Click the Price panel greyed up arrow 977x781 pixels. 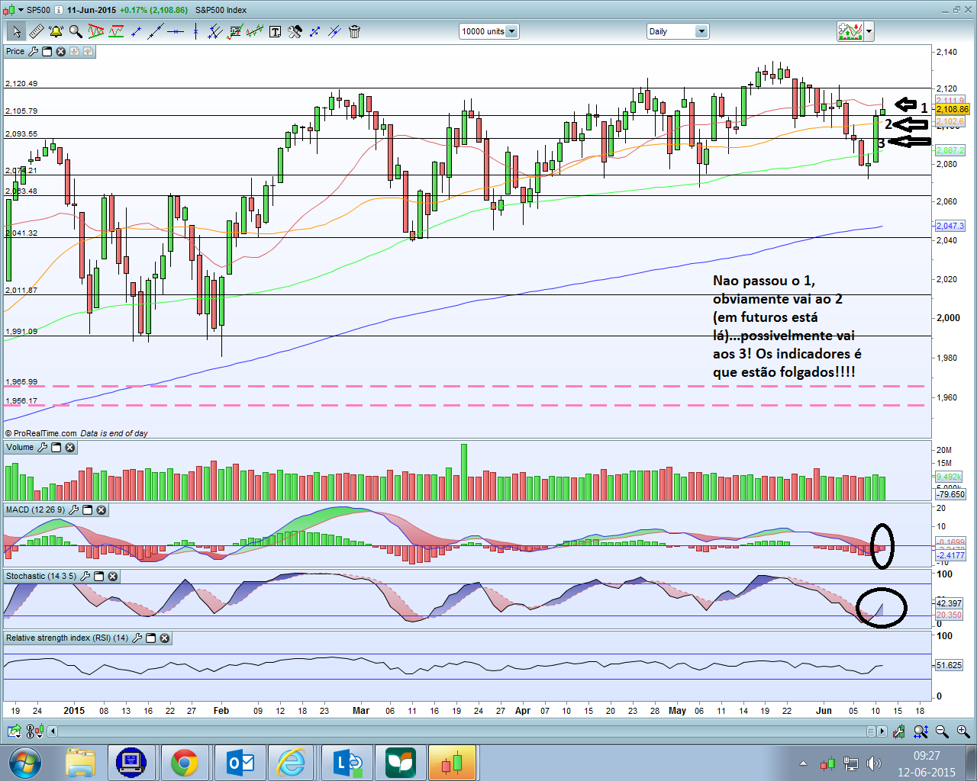click(89, 52)
